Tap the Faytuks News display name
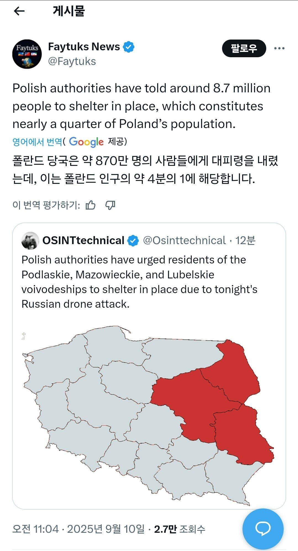The image size is (298, 551). 84,47
